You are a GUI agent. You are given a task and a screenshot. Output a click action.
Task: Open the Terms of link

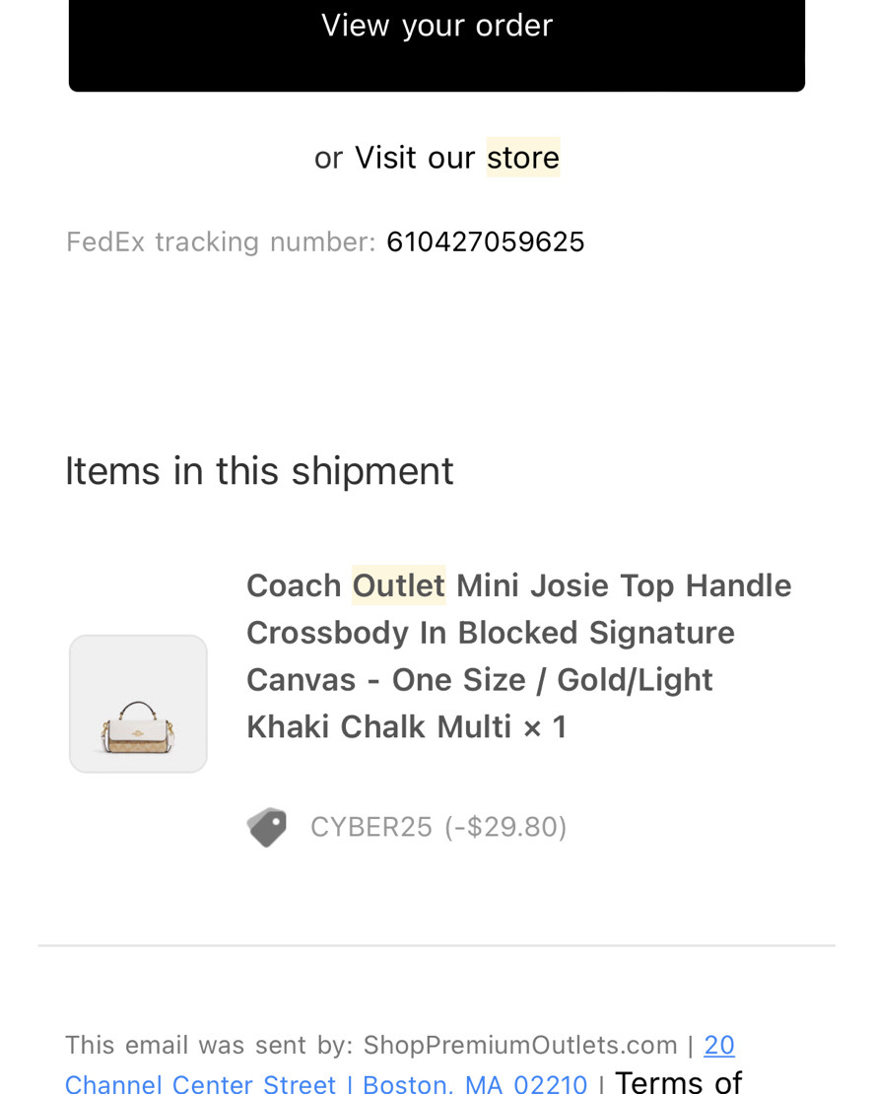point(679,1081)
